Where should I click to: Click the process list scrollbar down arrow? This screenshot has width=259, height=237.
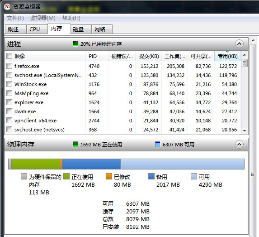point(245,131)
